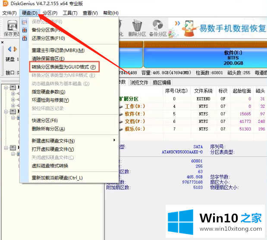Select the 工作(D:) partition row
The width and height of the screenshot is (267, 240).
(193, 106)
